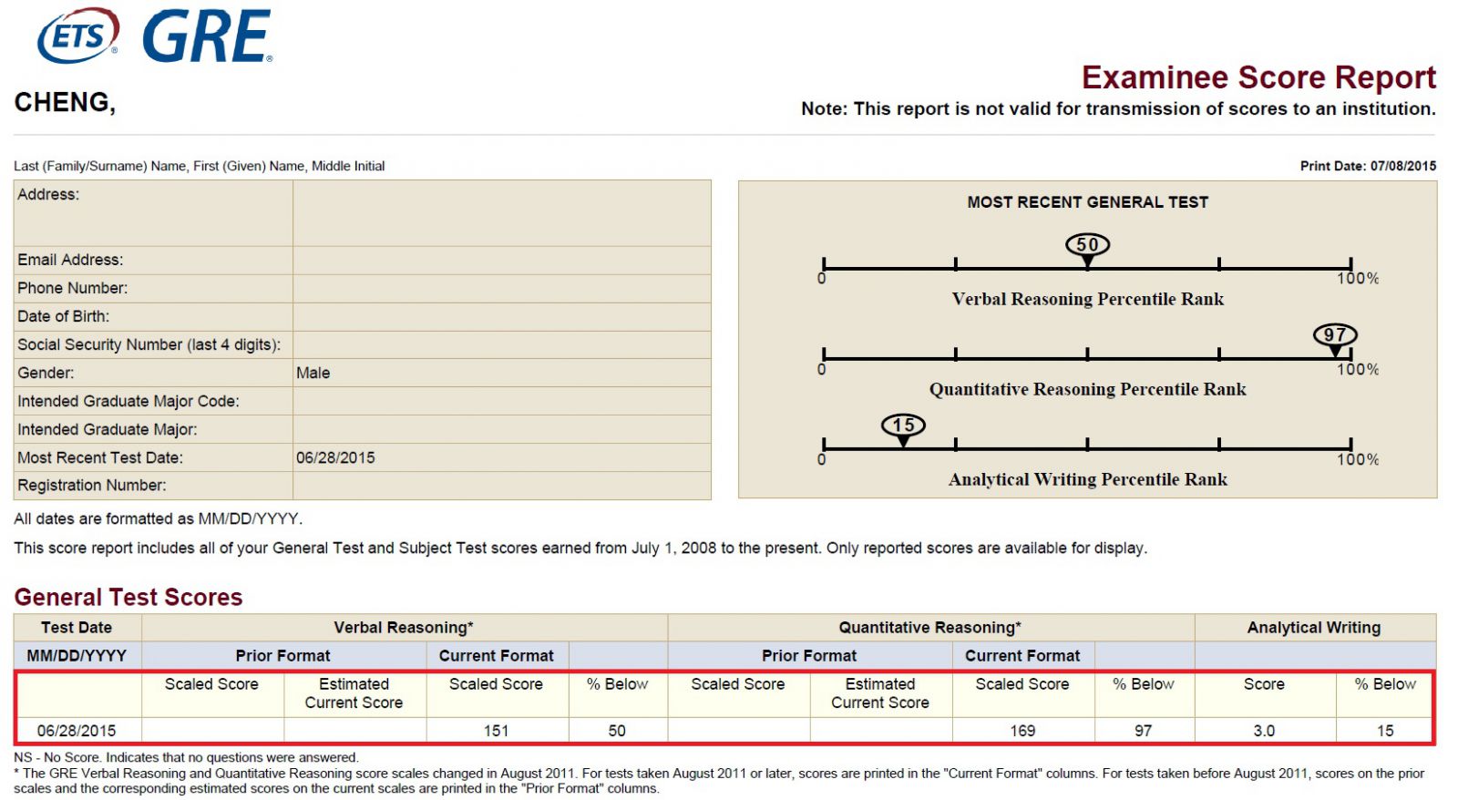The image size is (1458, 800).
Task: Click Quantitative Reasoning Percentile Rank caption
Action: click(1087, 389)
